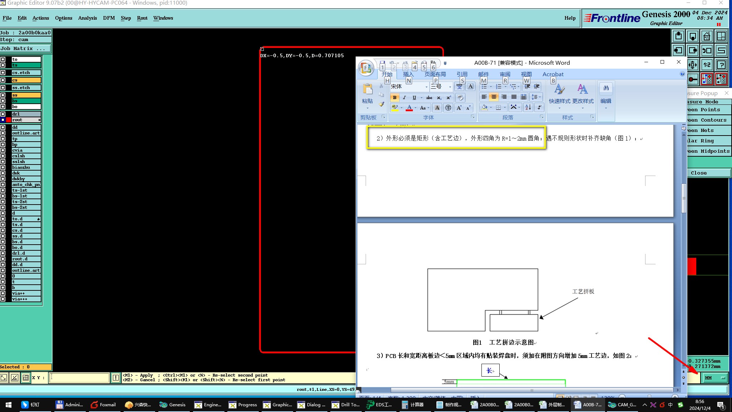
Task: Click the center alignment icon in Word
Action: pyautogui.click(x=494, y=97)
